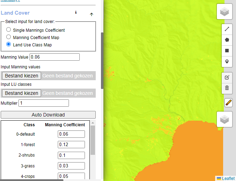The width and height of the screenshot is (236, 181).
Task: Click the orange ruler measure tool
Action: [x=228, y=103]
